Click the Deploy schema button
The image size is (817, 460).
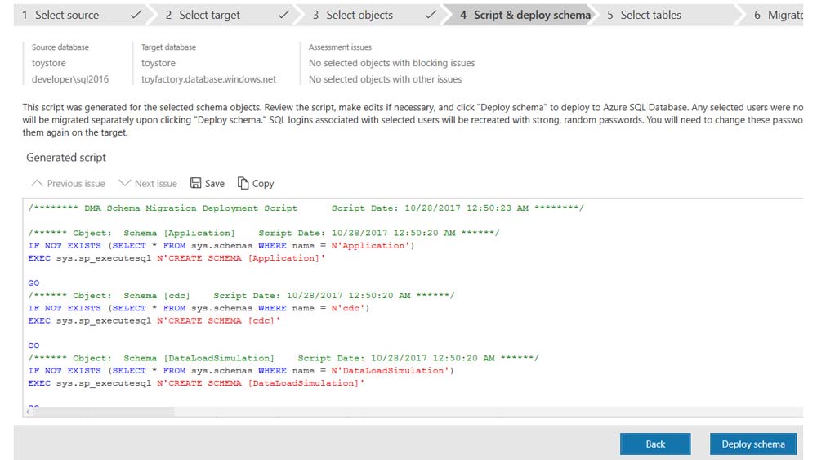pos(752,444)
